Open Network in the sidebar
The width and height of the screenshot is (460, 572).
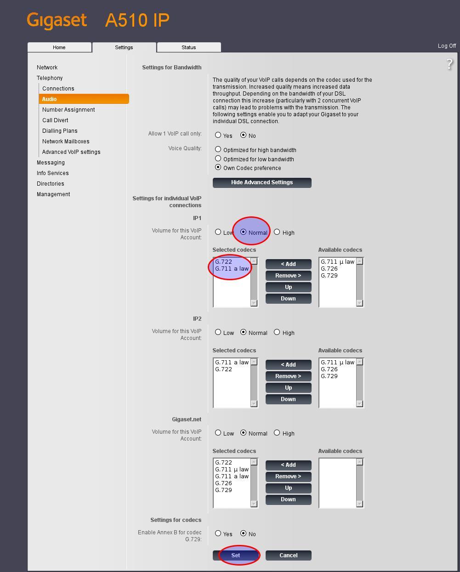(x=47, y=68)
